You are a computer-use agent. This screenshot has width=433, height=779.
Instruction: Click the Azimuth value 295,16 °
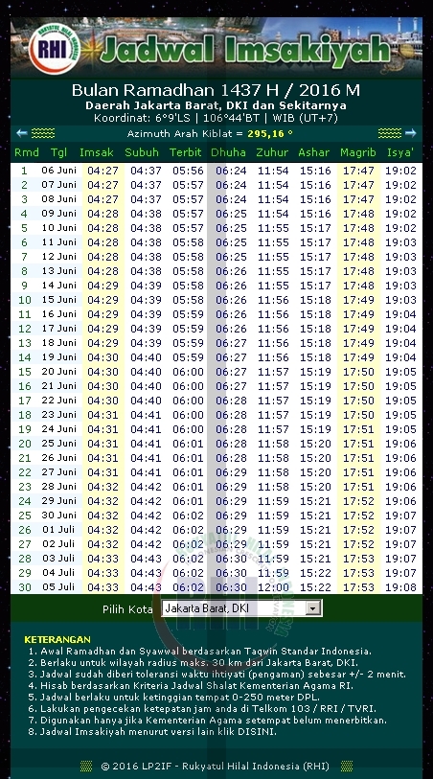pyautogui.click(x=270, y=133)
